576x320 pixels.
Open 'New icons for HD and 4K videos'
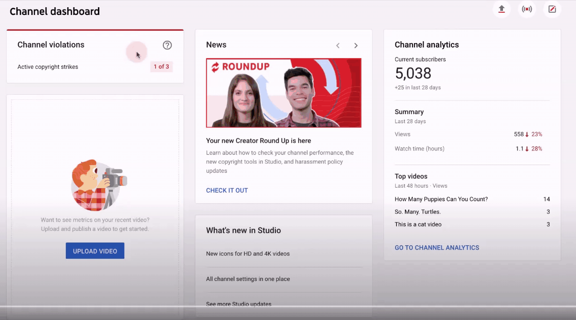click(248, 254)
